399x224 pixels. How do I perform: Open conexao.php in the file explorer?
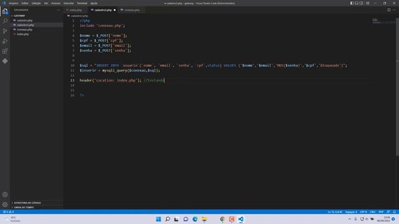[x=24, y=29]
